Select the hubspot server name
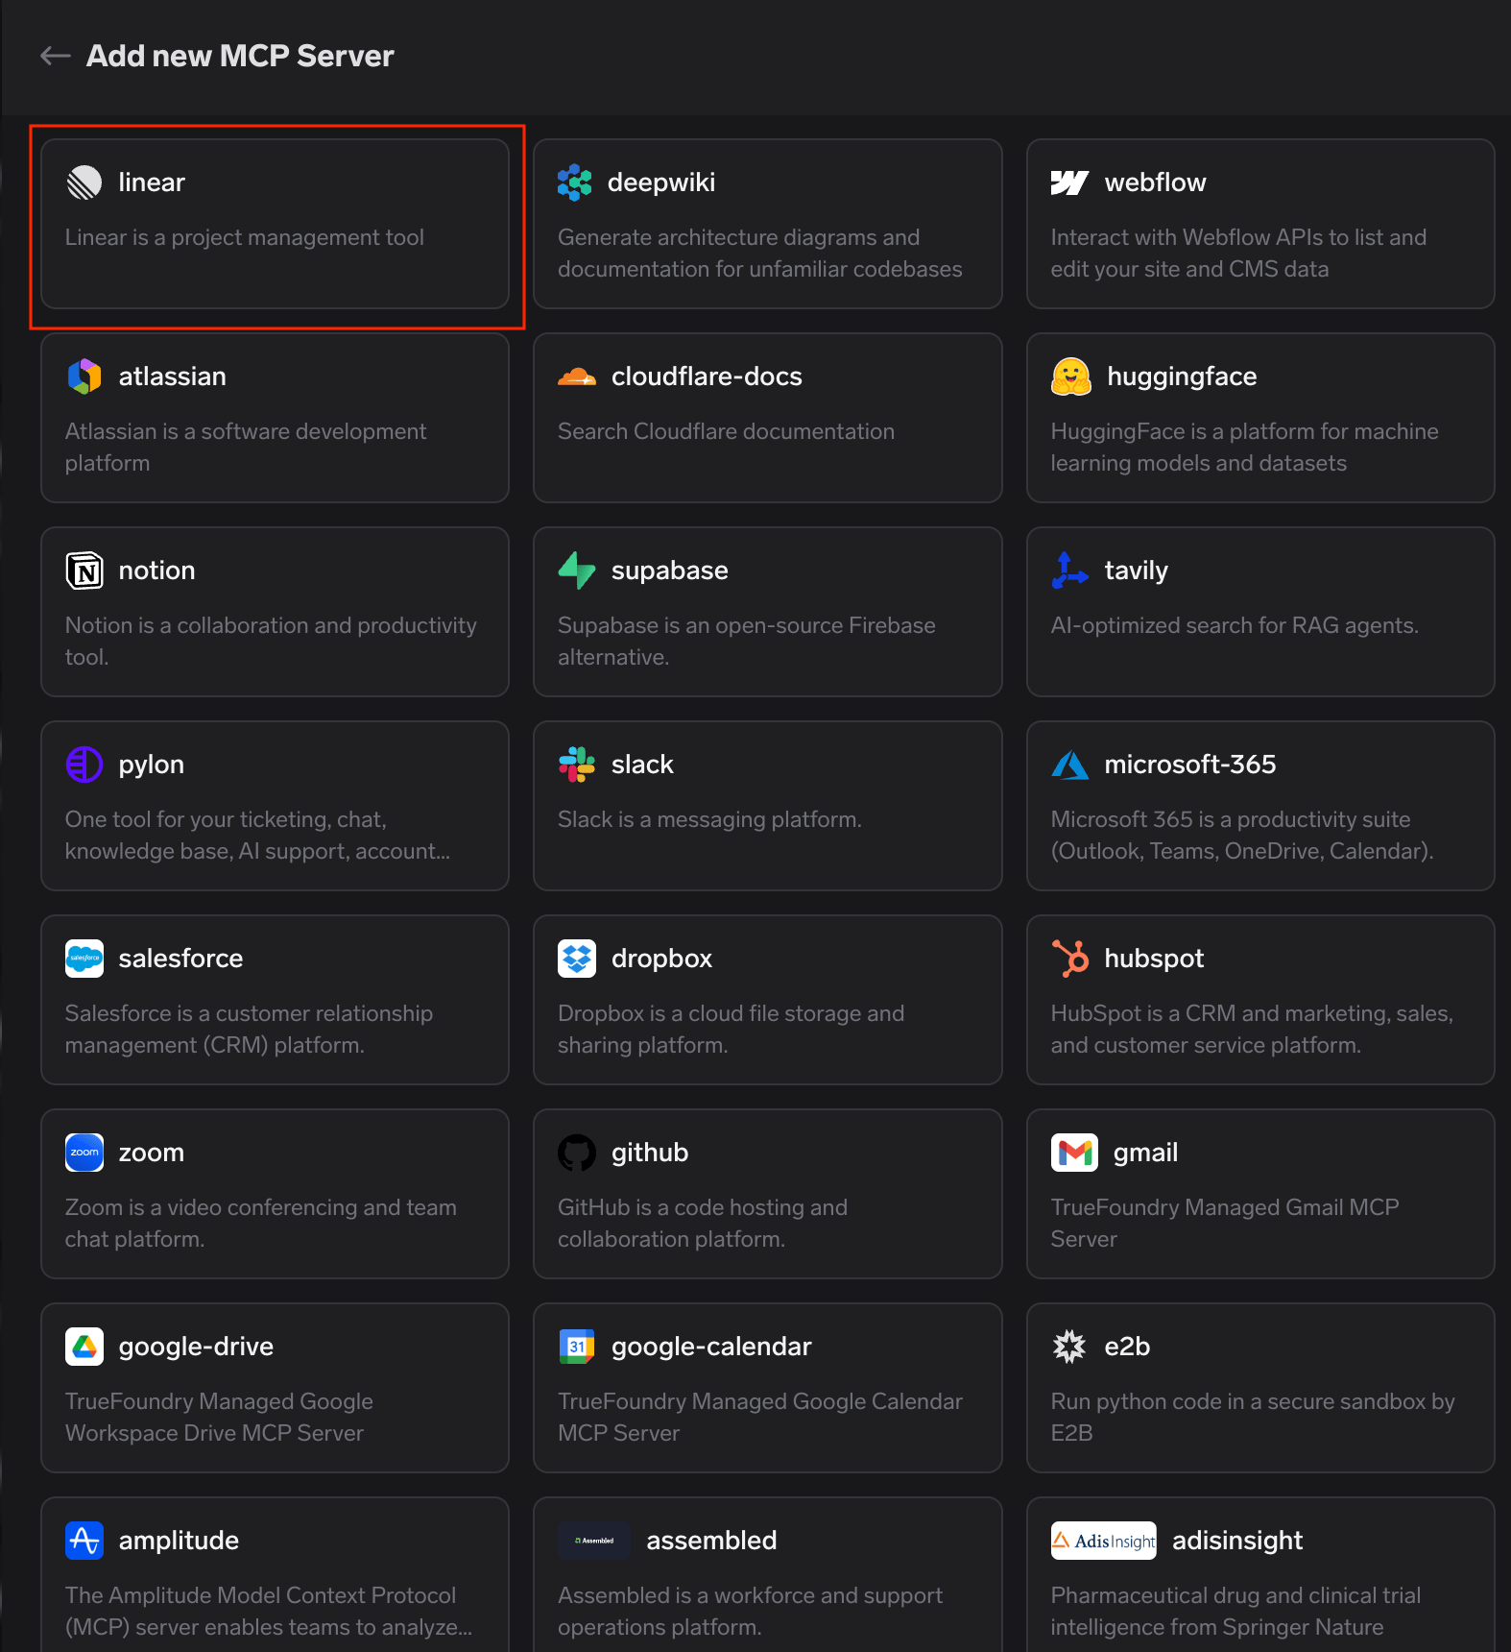This screenshot has height=1652, width=1511. 1154,959
